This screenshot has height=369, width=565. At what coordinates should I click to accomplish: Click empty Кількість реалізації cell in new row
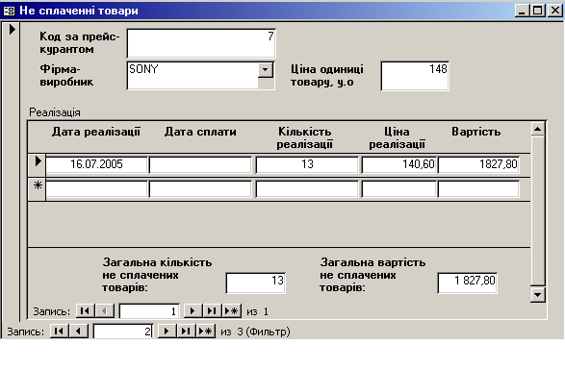click(307, 189)
